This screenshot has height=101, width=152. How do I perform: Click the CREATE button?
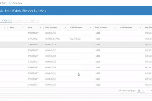6,21
